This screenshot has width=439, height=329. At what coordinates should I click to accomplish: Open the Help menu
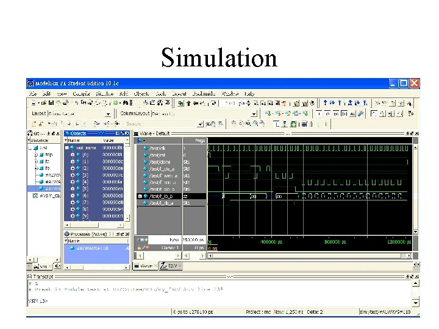coord(249,94)
